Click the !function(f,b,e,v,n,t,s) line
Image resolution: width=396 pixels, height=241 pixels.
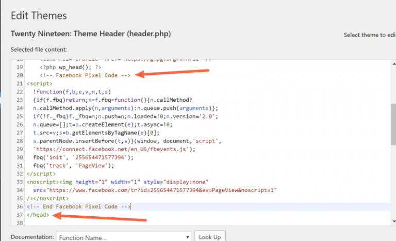tap(72, 92)
